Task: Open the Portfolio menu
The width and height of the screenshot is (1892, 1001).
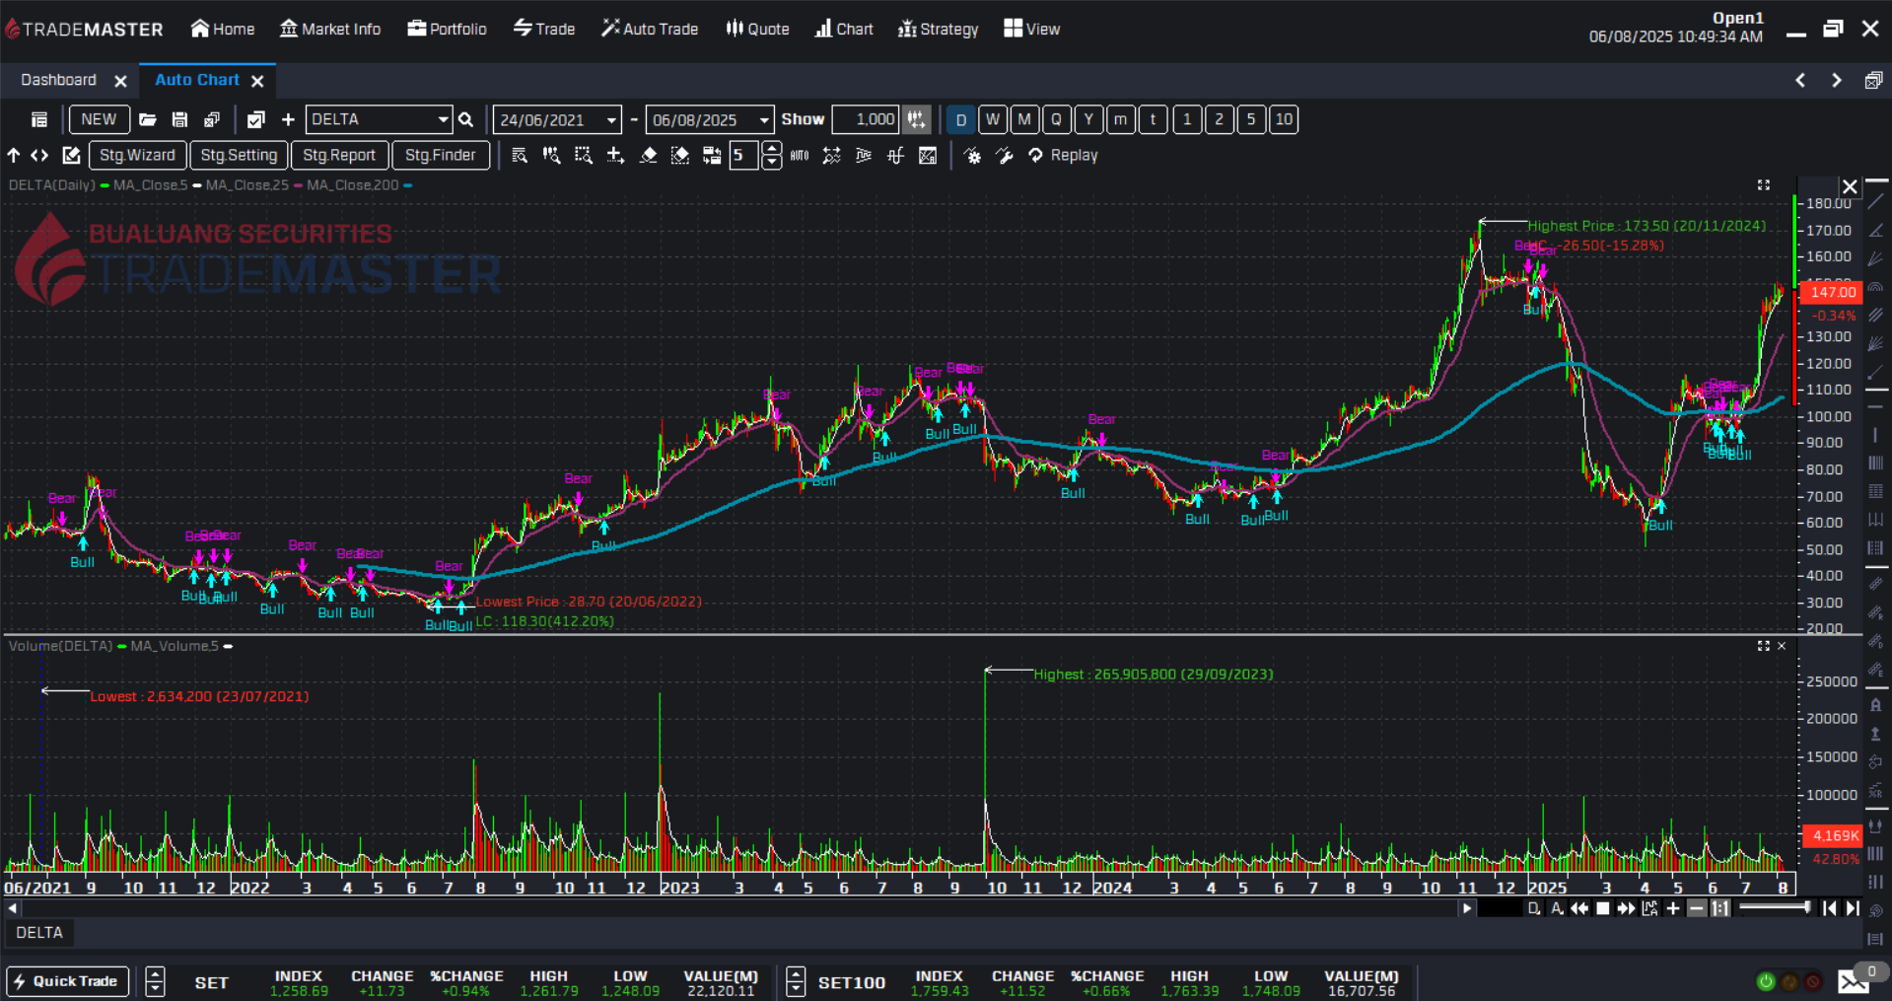Action: [x=447, y=29]
